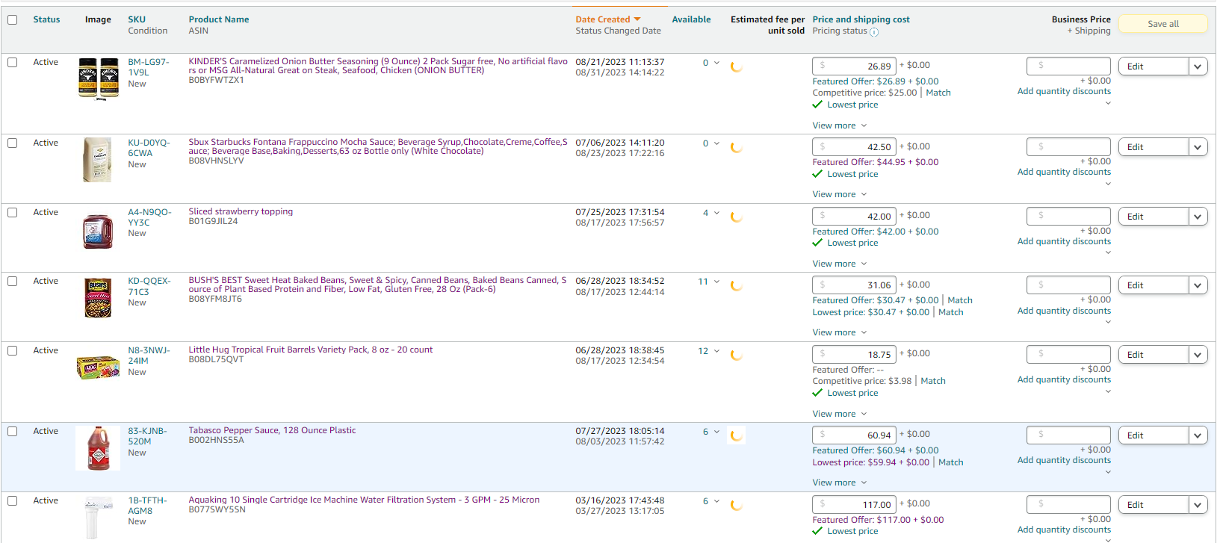
Task: Focus the 26.89 price field for KINDER'S
Action: coord(855,66)
